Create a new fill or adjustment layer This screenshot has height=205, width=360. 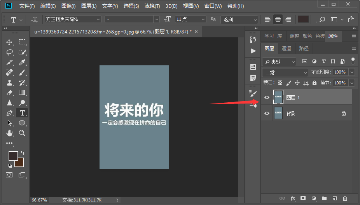(x=314, y=198)
